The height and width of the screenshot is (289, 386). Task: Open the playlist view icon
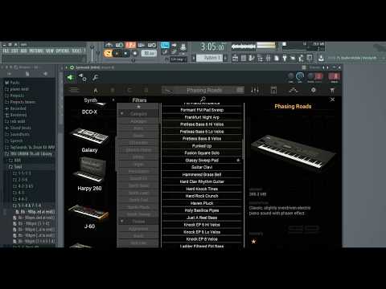(x=235, y=58)
